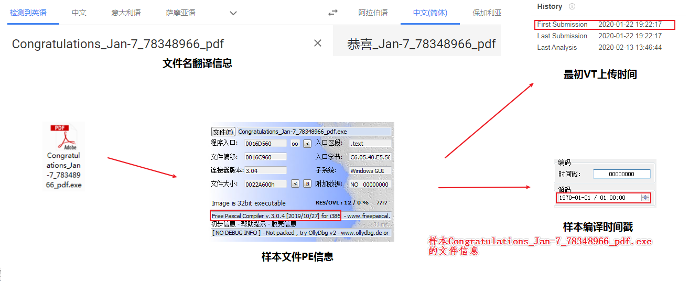Click the Last Analysis timestamp row
Image resolution: width=700 pixels, height=281 pixels.
click(599, 47)
